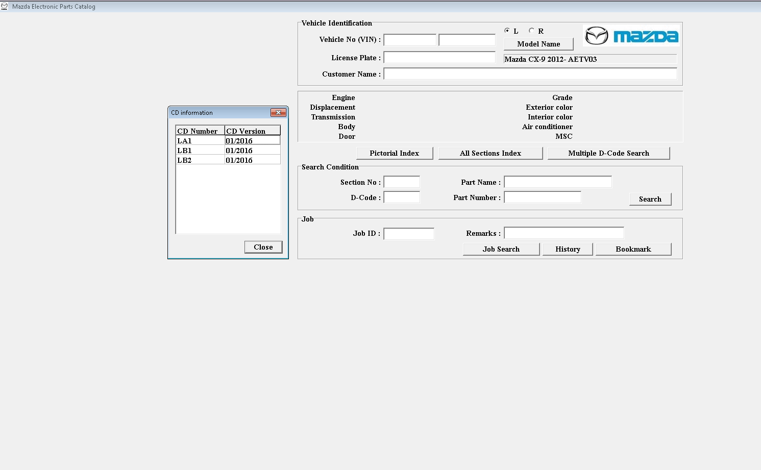The height and width of the screenshot is (470, 761).
Task: Open the Pictorial Index
Action: pyautogui.click(x=394, y=153)
